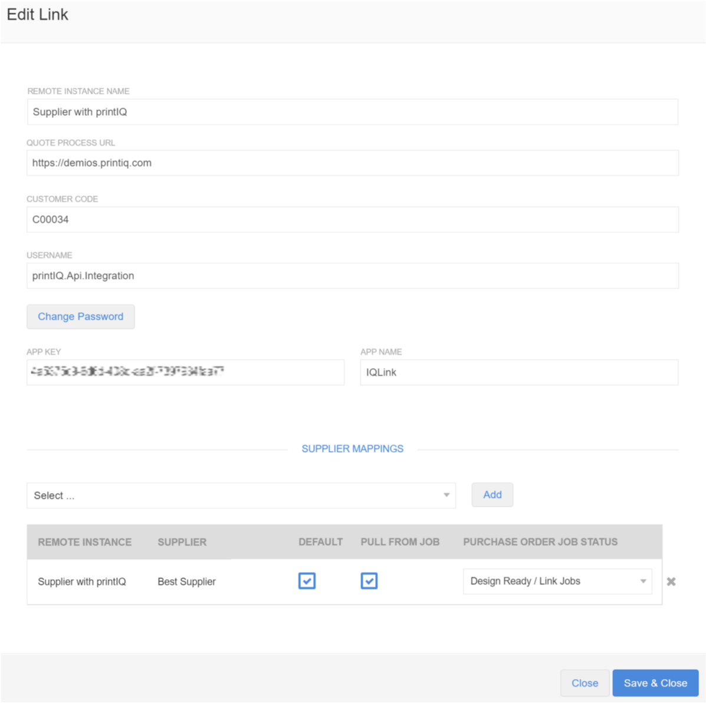Open the supplier Select dropdown

(x=241, y=495)
